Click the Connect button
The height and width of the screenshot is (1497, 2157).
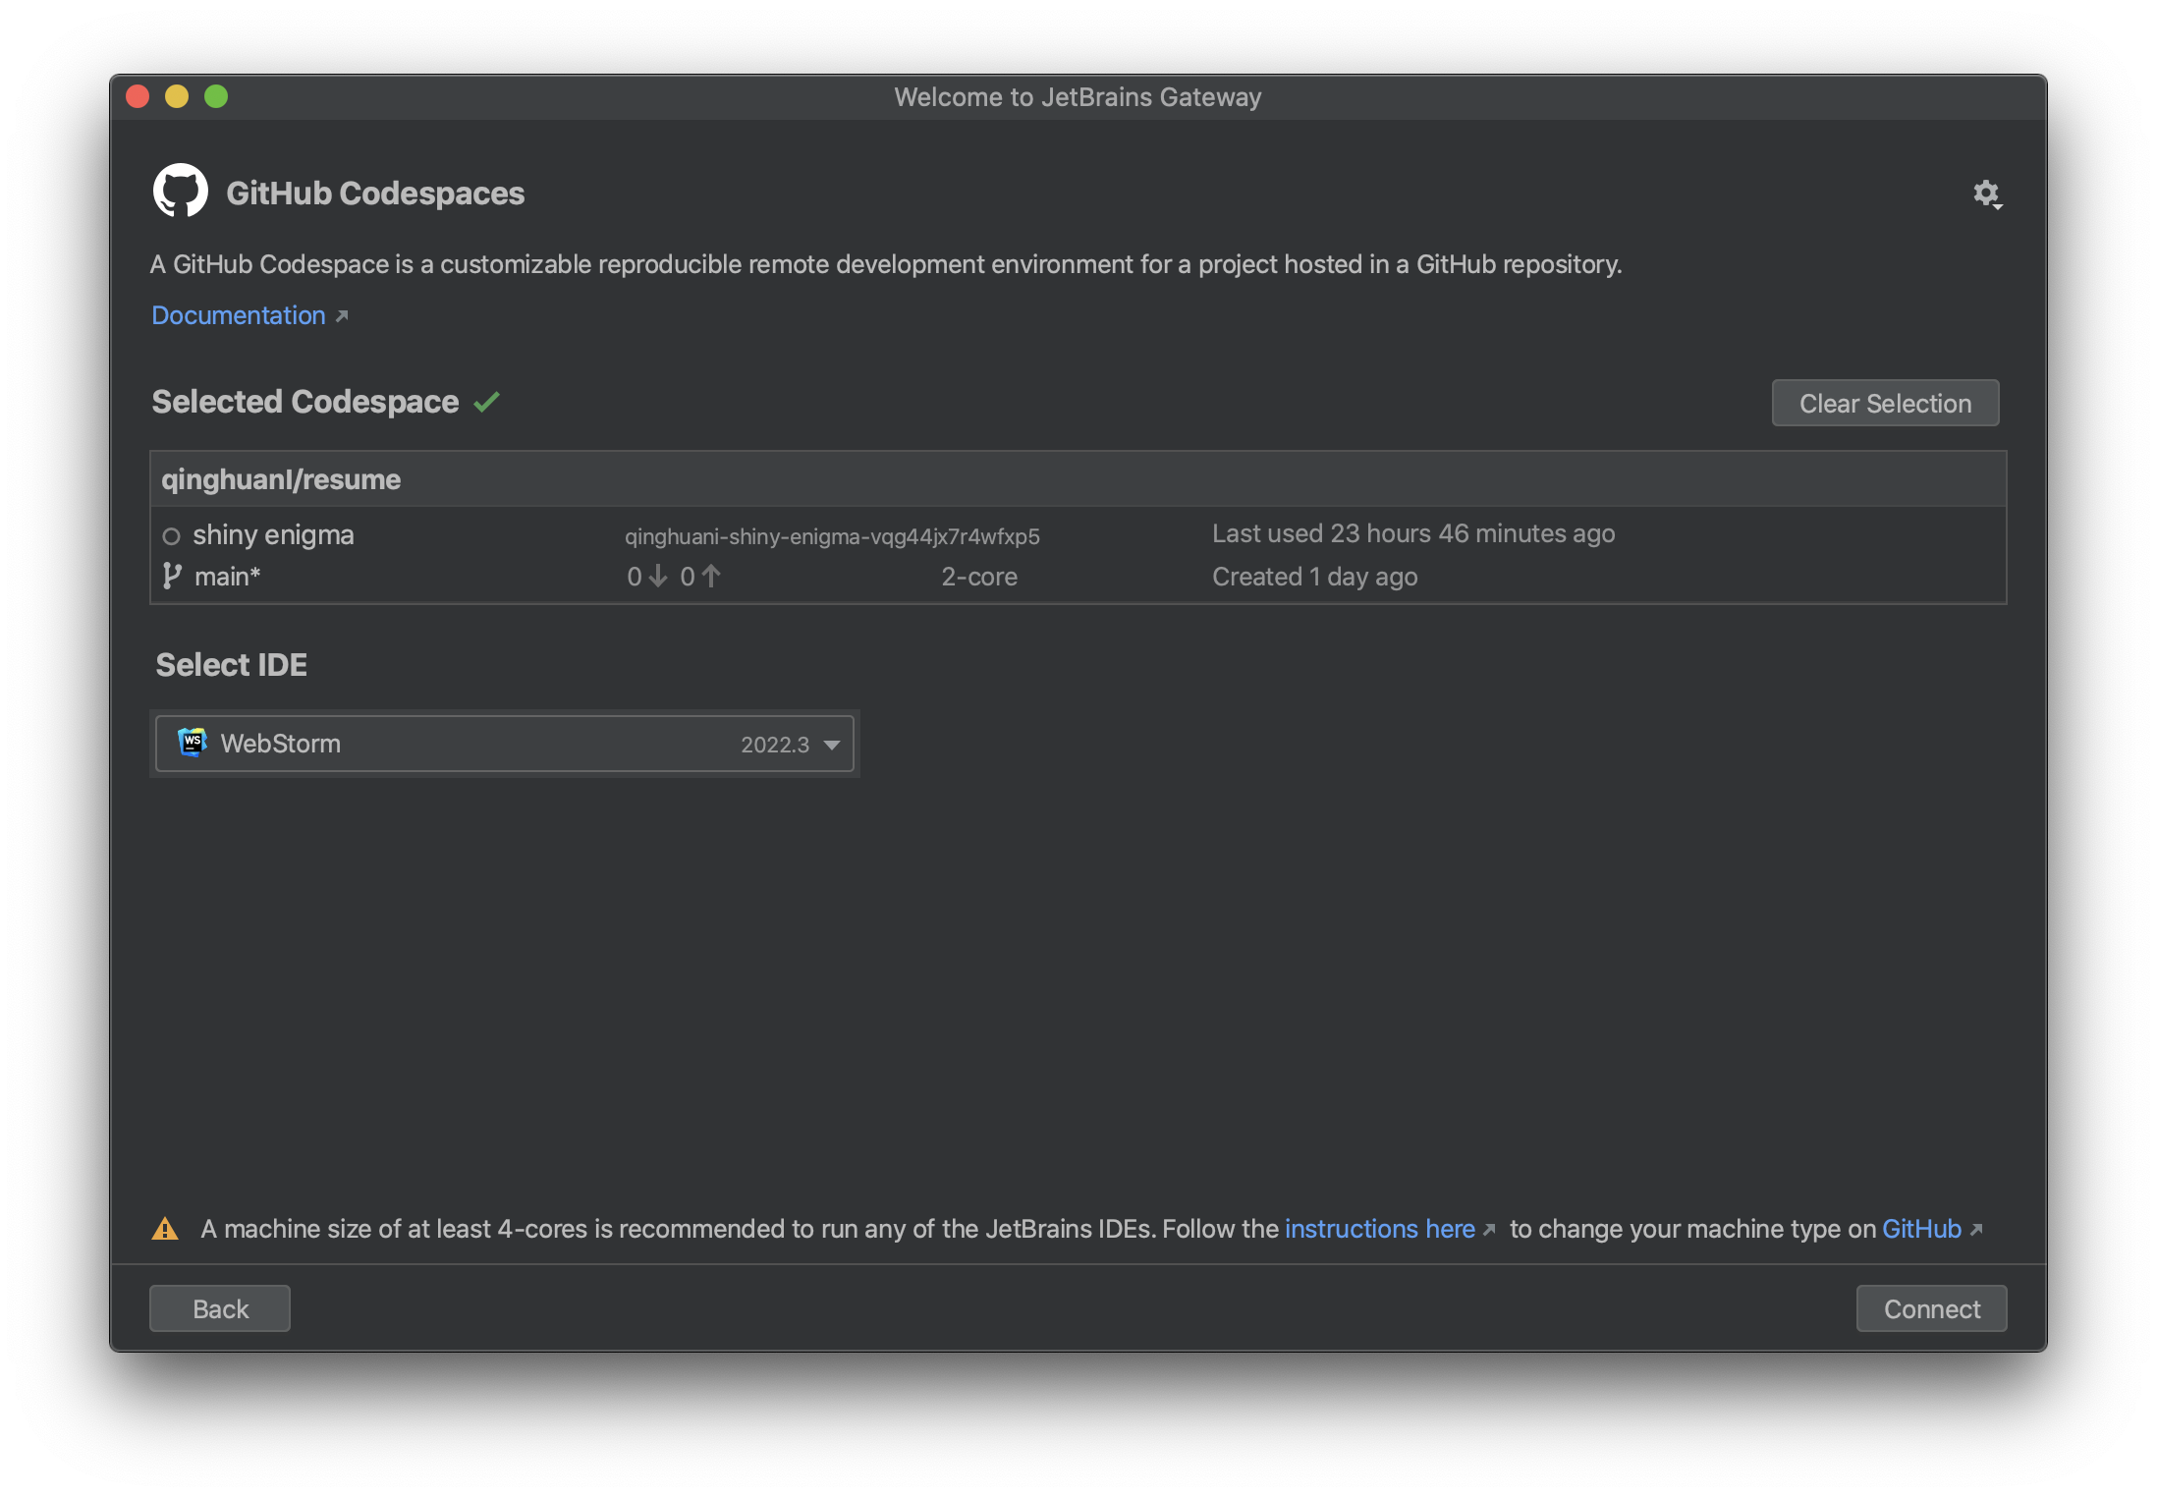(1930, 1308)
